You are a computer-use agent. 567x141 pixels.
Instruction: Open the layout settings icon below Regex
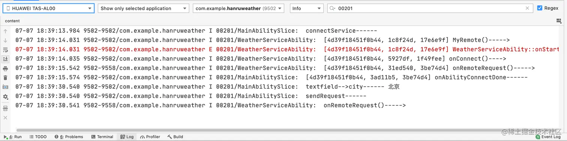[559, 21]
